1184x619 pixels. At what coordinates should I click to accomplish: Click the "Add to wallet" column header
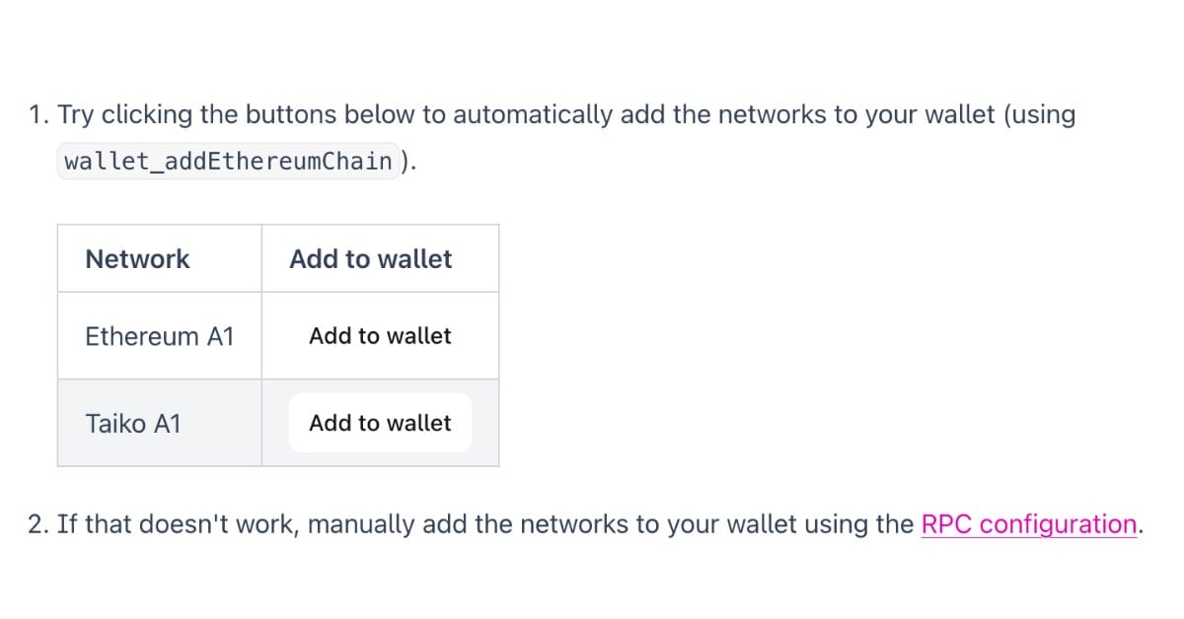[x=370, y=259]
